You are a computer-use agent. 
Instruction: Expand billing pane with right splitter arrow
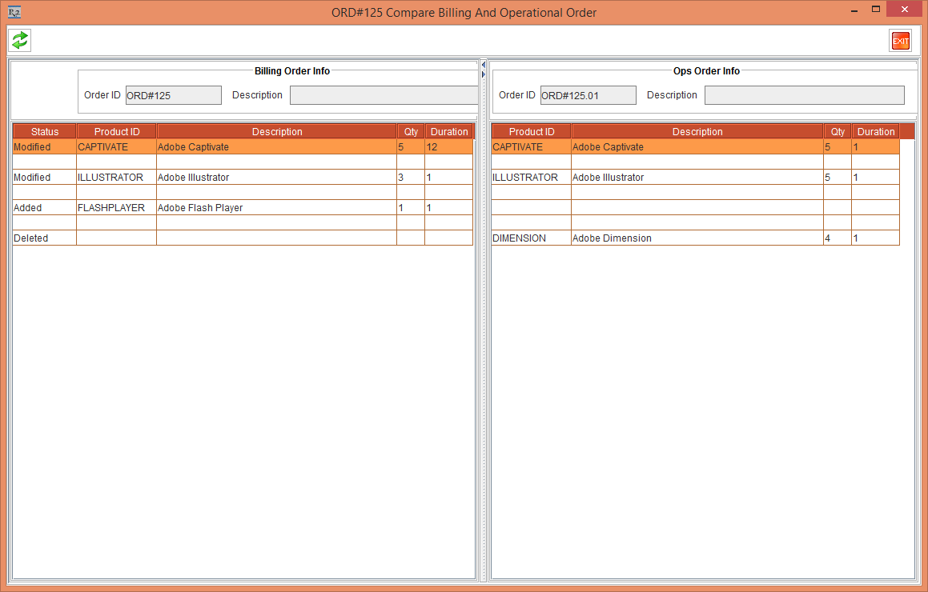(x=483, y=74)
